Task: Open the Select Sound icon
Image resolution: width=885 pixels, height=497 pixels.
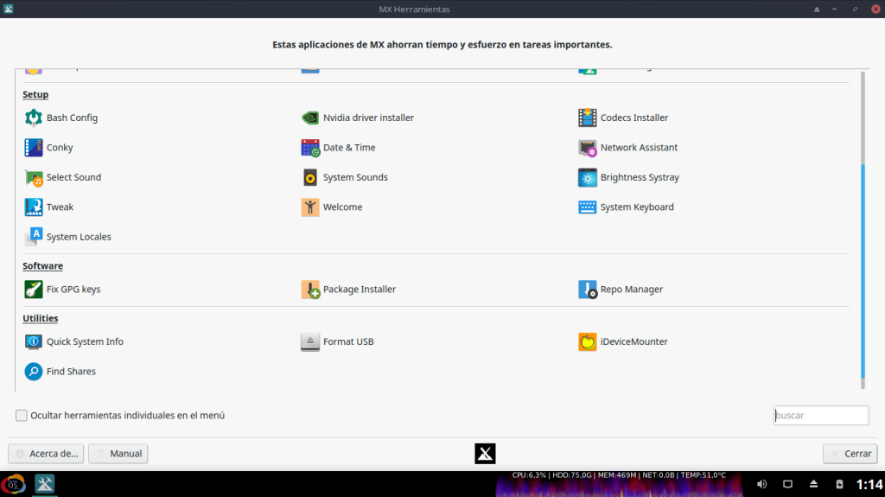Action: (34, 177)
